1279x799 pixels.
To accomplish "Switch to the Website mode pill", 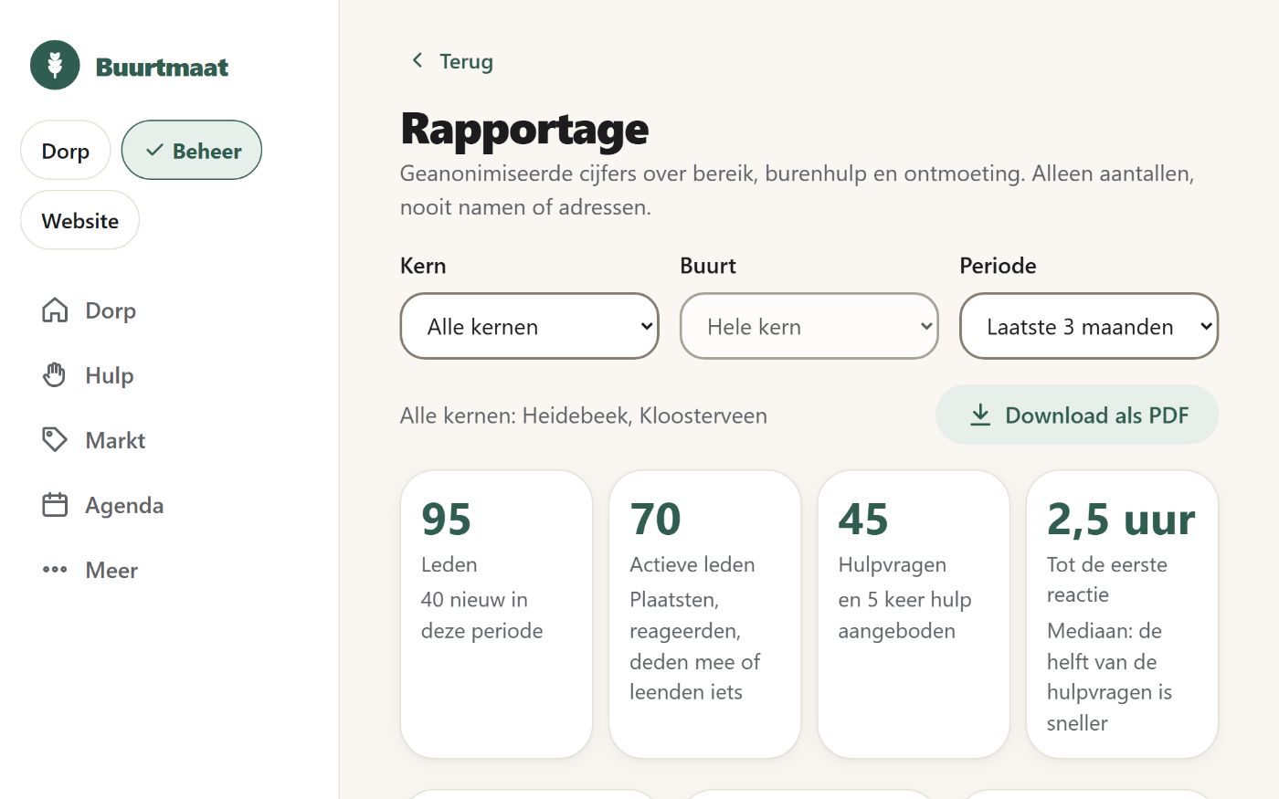I will (x=80, y=220).
